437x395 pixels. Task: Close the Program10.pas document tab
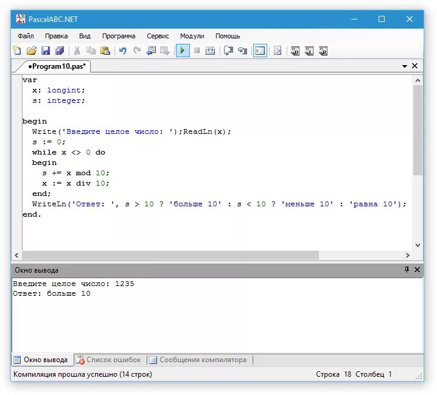pos(414,66)
